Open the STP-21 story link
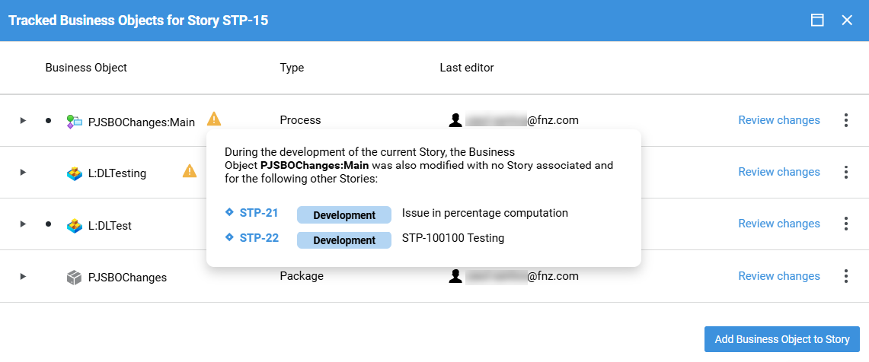The image size is (869, 362). (x=258, y=213)
